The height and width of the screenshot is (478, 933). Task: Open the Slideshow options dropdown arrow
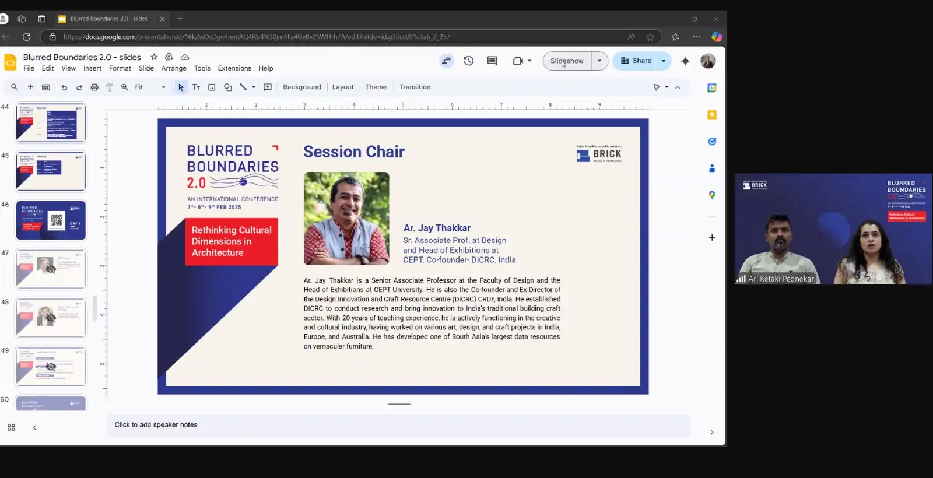click(x=599, y=61)
